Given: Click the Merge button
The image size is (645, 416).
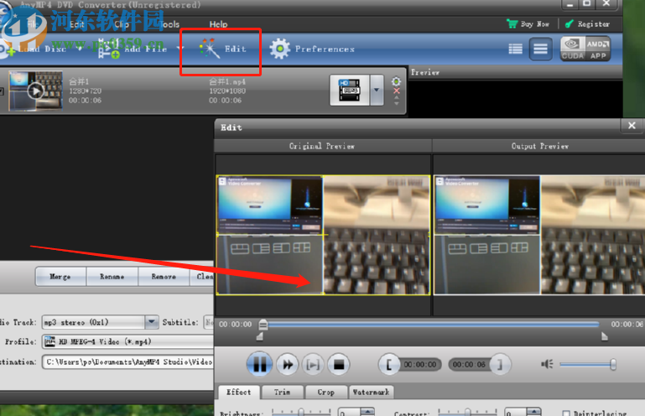Looking at the screenshot, I should point(60,277).
